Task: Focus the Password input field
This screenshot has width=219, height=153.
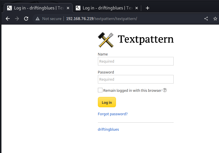Action: click(x=136, y=79)
